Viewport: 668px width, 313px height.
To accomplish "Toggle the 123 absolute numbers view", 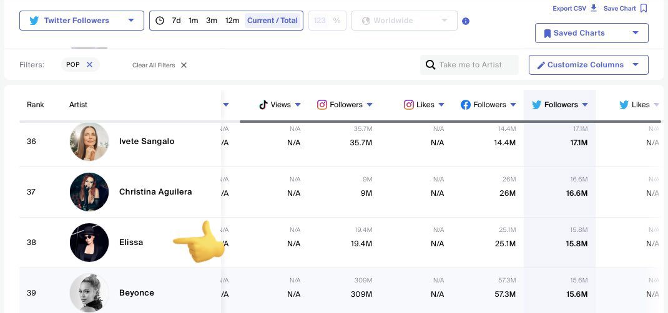I will 320,21.
